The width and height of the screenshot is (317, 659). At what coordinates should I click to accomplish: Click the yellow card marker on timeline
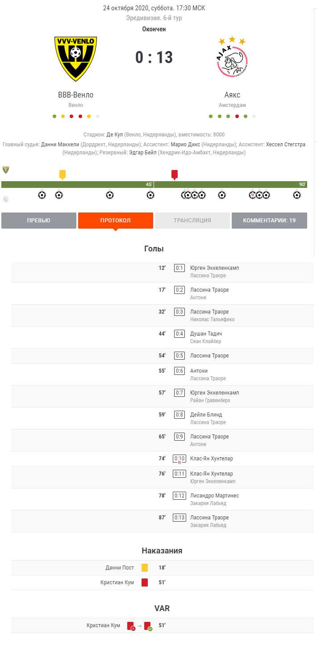[62, 174]
